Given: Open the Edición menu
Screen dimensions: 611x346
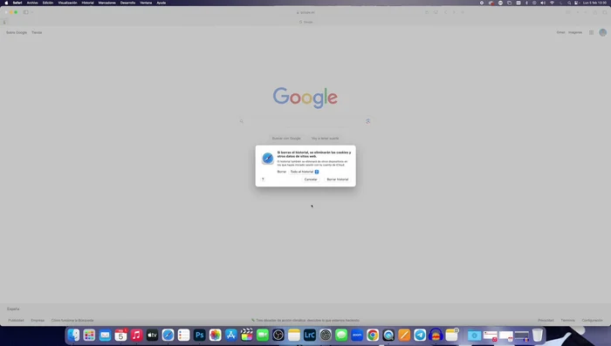Looking at the screenshot, I should click(x=48, y=3).
